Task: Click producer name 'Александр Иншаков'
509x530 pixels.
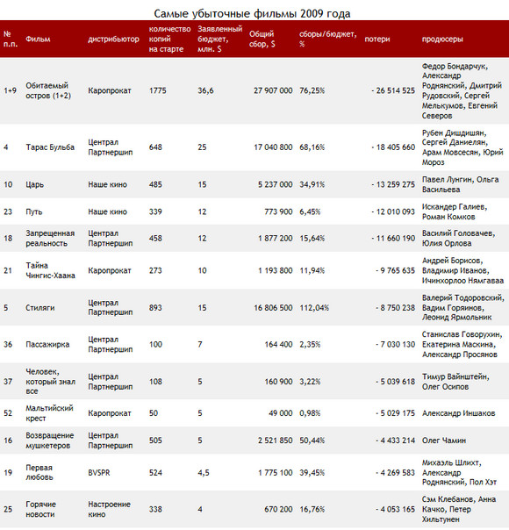Action: pos(458,413)
